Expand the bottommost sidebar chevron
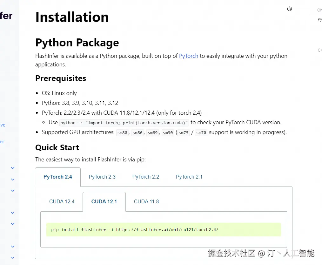 coord(13,257)
